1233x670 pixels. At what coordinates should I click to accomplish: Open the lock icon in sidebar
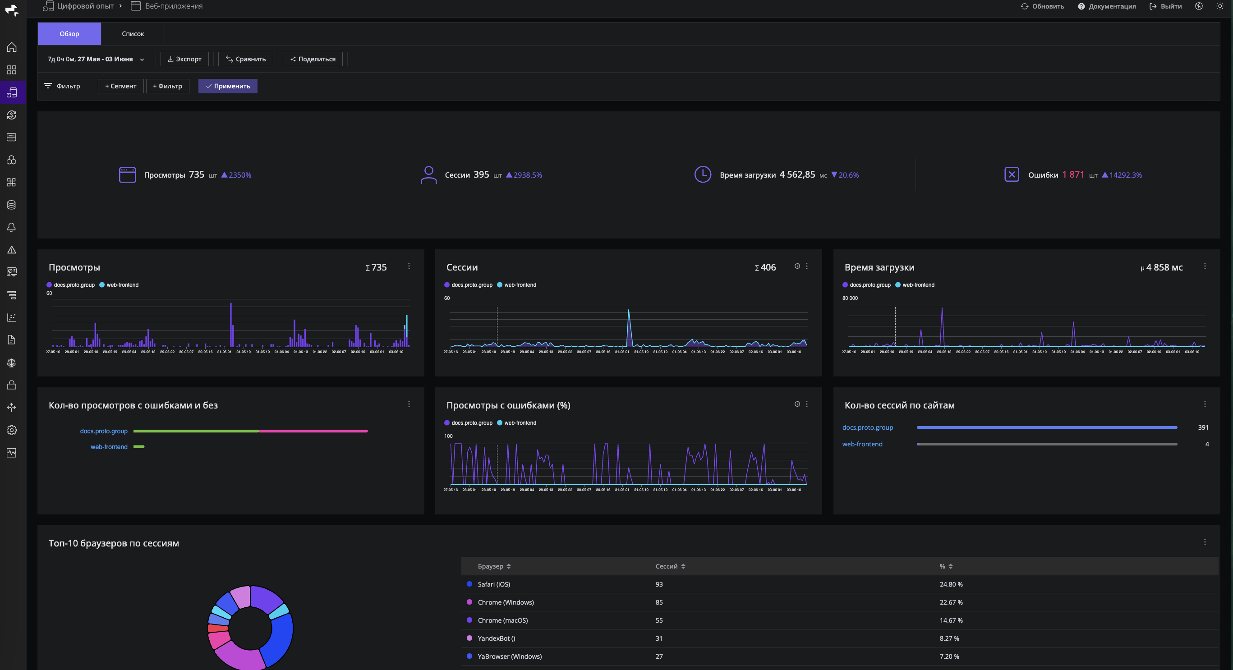11,385
